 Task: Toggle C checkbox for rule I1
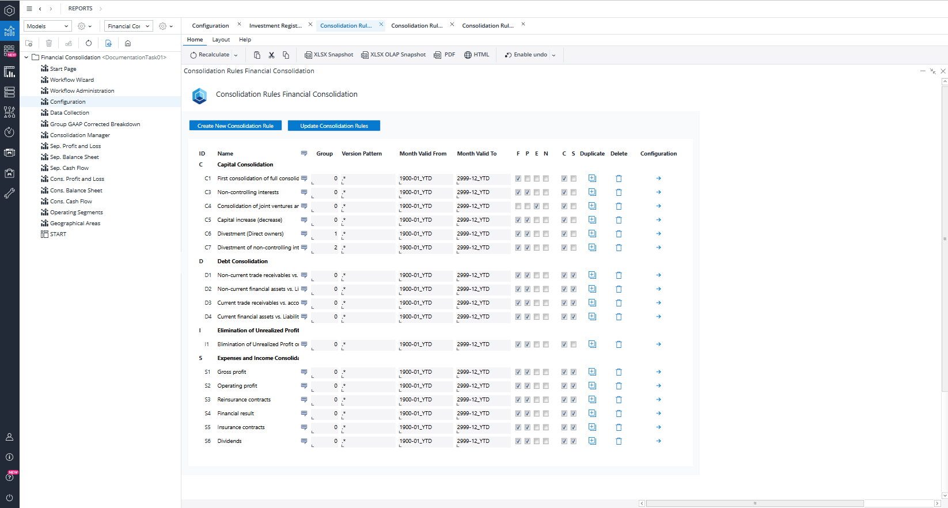[x=564, y=344]
